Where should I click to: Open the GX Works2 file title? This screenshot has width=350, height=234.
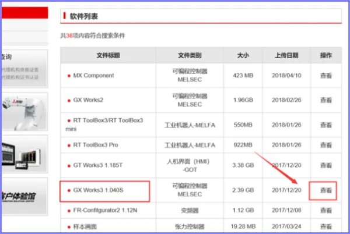click(88, 100)
